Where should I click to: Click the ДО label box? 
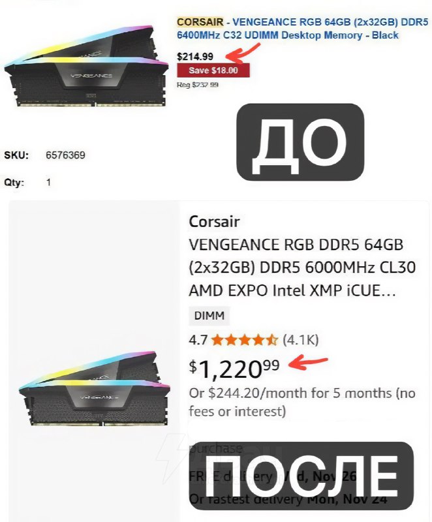click(x=300, y=142)
